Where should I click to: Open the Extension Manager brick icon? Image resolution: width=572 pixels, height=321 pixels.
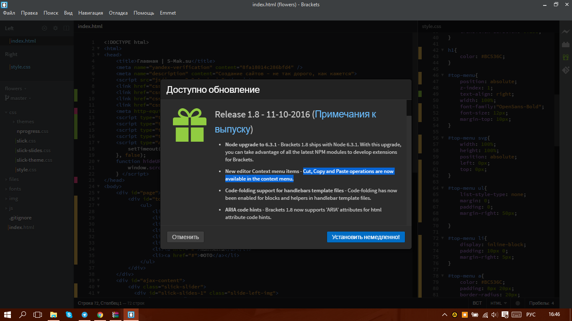point(565,44)
